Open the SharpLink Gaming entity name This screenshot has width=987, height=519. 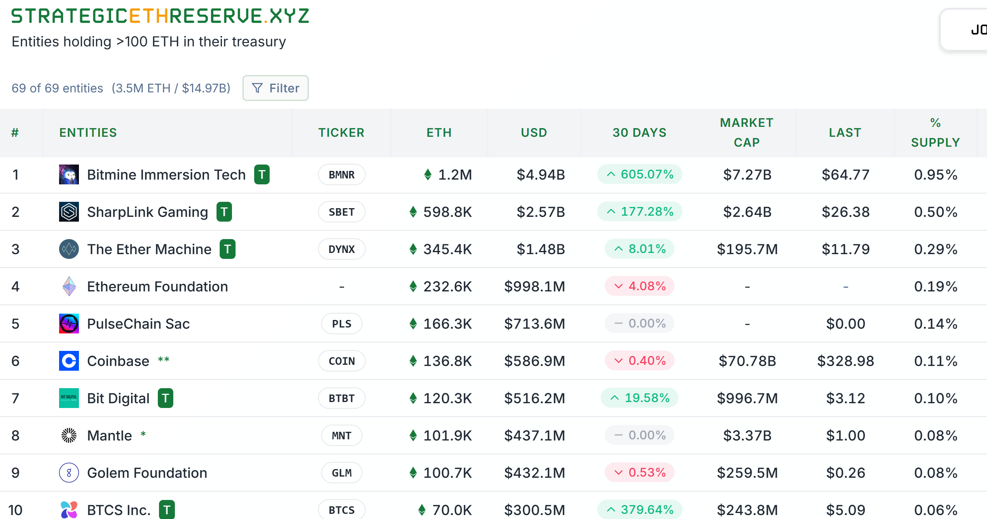[148, 212]
